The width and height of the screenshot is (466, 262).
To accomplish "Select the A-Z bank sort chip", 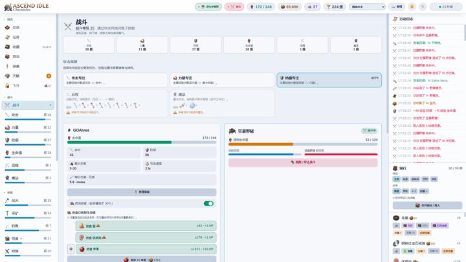I will click(414, 191).
